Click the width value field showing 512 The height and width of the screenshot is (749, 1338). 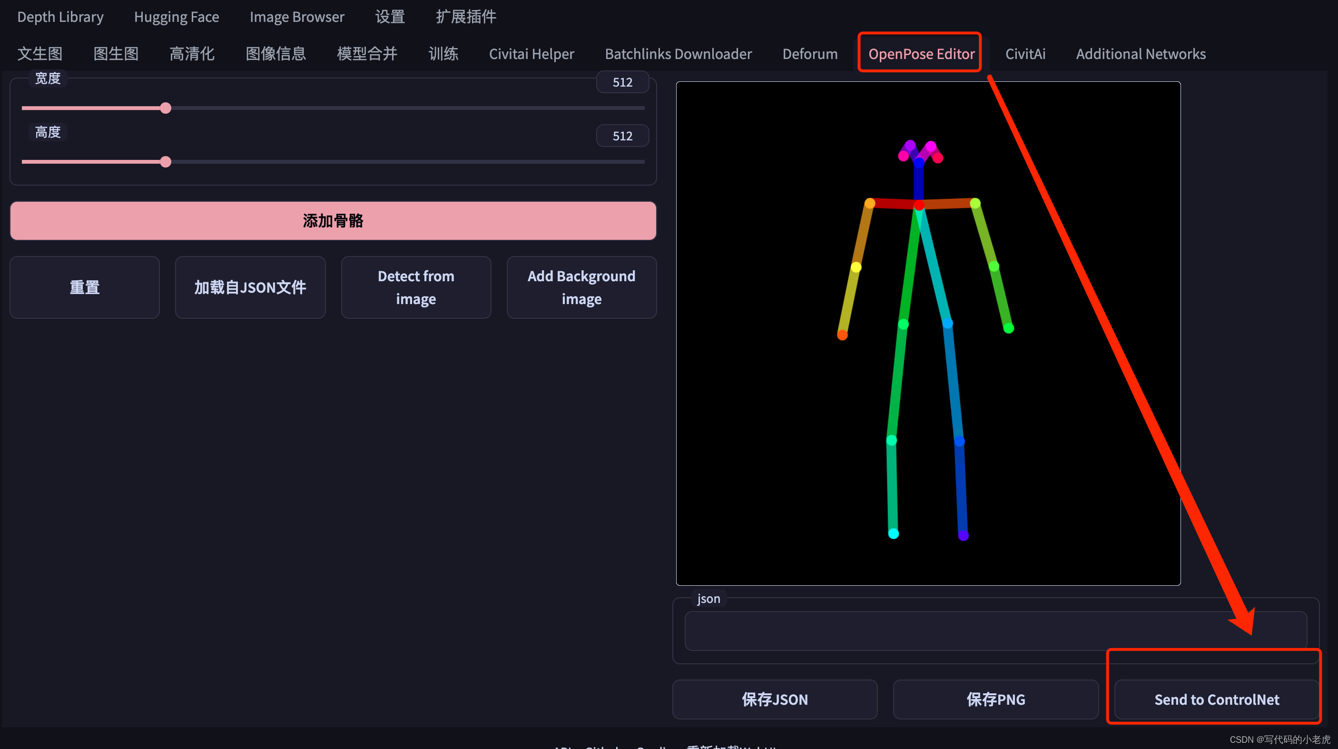point(622,82)
